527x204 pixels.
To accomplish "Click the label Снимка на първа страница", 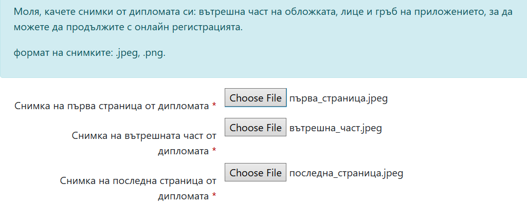I will point(112,106).
